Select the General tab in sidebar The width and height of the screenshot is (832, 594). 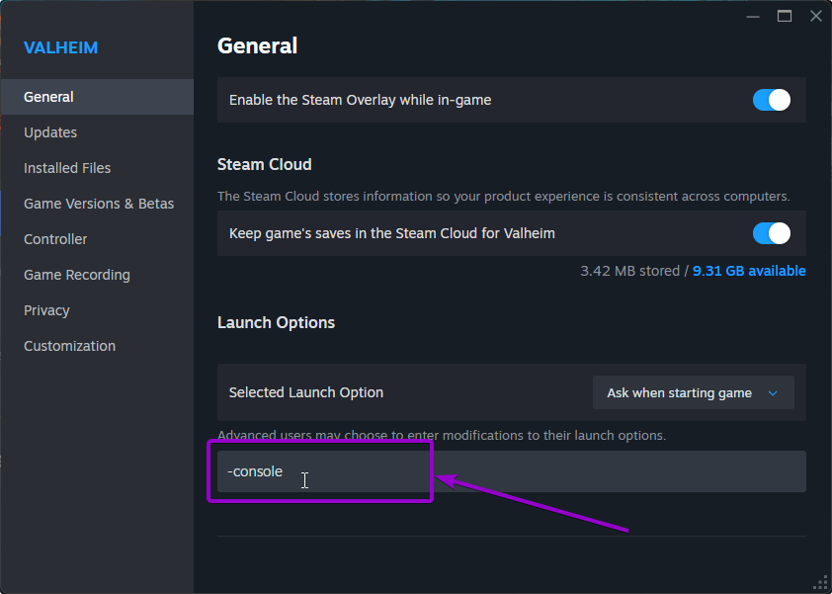point(97,97)
